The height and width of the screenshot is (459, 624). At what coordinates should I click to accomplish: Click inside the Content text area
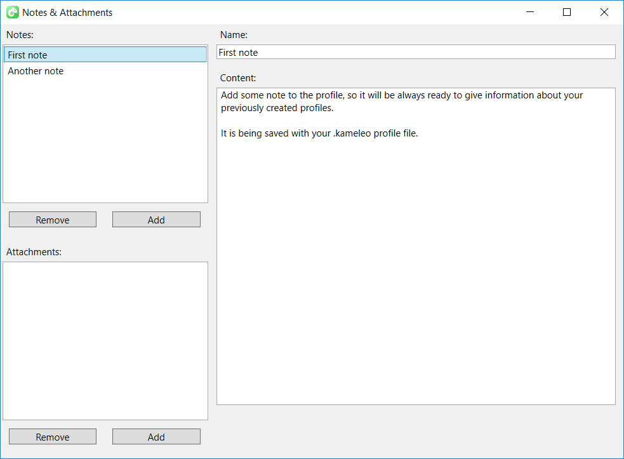[416, 246]
